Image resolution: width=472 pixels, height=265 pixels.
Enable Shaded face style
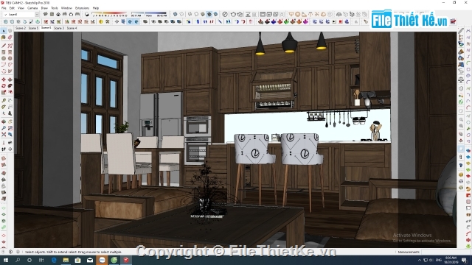coord(203,14)
